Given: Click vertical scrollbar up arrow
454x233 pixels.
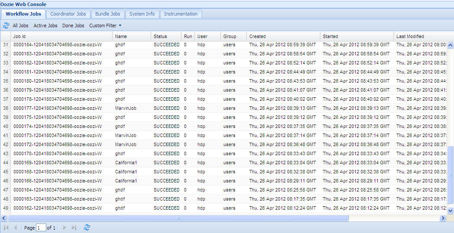Looking at the screenshot, I should tap(450, 45).
